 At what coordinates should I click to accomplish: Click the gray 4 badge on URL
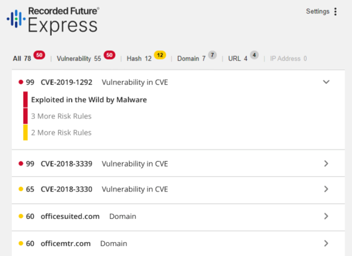coord(254,55)
